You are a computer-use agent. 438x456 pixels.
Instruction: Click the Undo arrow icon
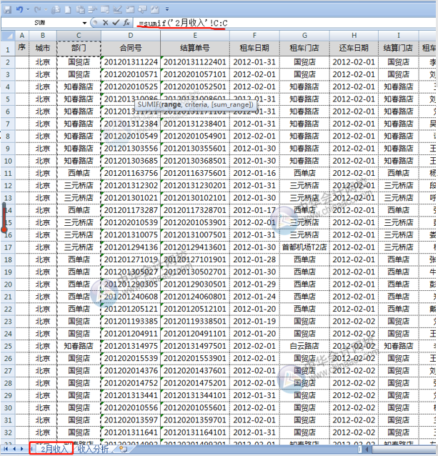pos(19,9)
